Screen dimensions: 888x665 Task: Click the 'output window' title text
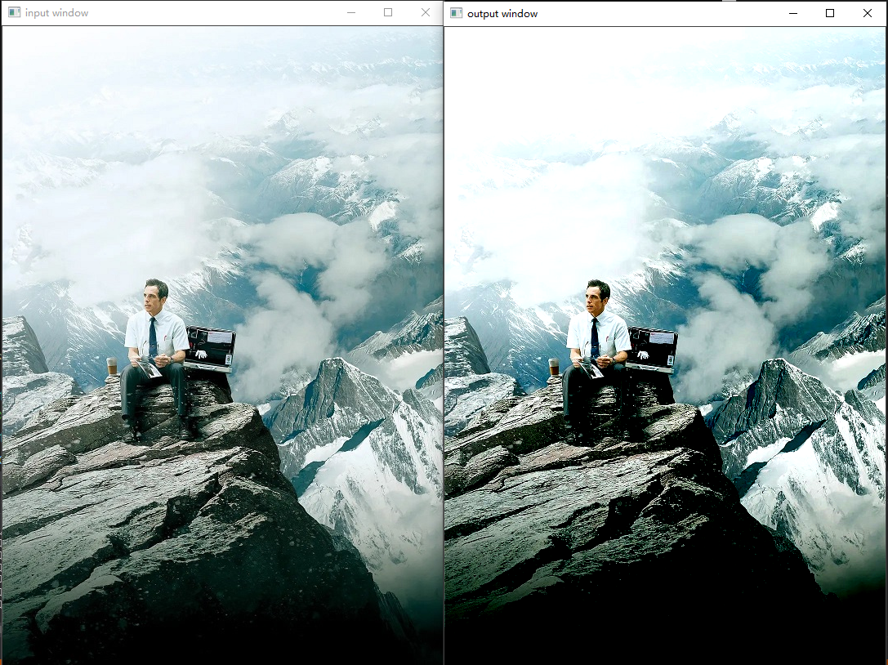502,14
